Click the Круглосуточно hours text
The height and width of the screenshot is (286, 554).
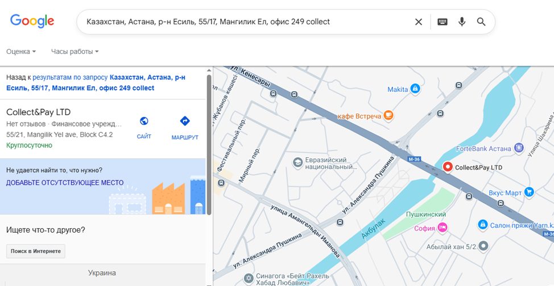[x=29, y=145]
